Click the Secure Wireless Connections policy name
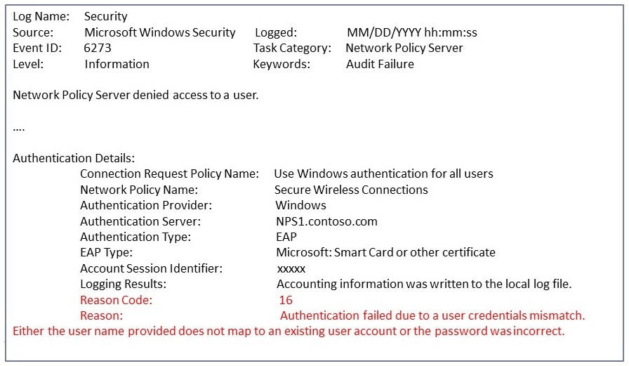The height and width of the screenshot is (366, 629). coord(351,190)
